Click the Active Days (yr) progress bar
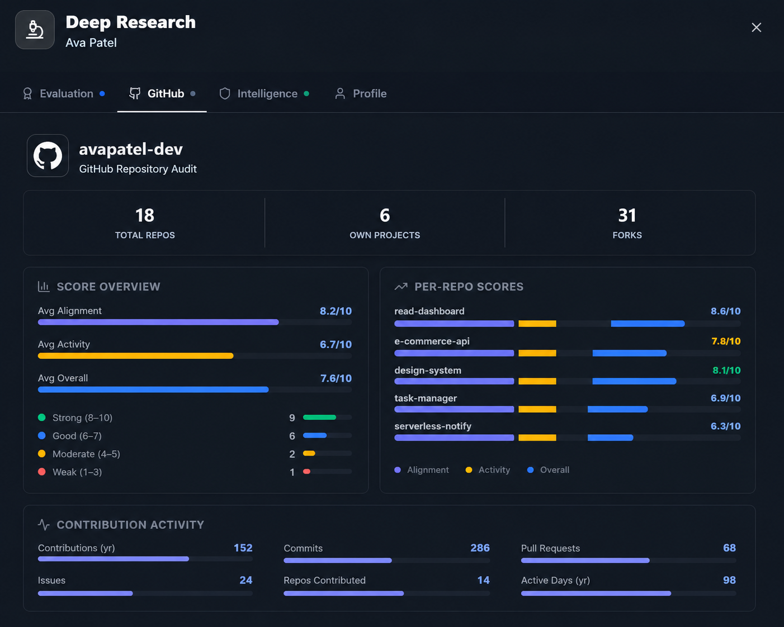 (x=629, y=593)
